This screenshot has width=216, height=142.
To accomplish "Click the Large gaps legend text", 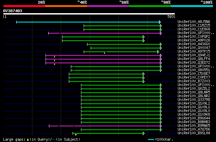I will coord(14,139).
